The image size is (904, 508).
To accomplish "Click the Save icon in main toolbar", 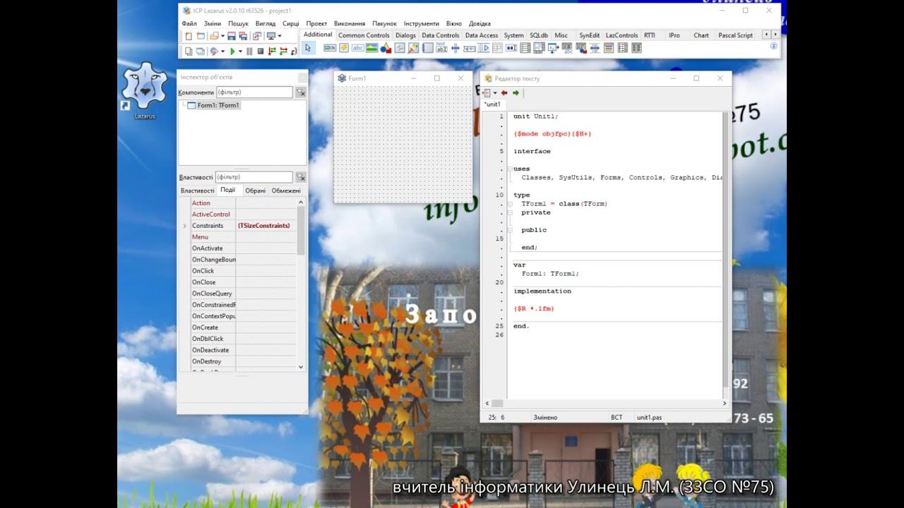I will (x=232, y=36).
